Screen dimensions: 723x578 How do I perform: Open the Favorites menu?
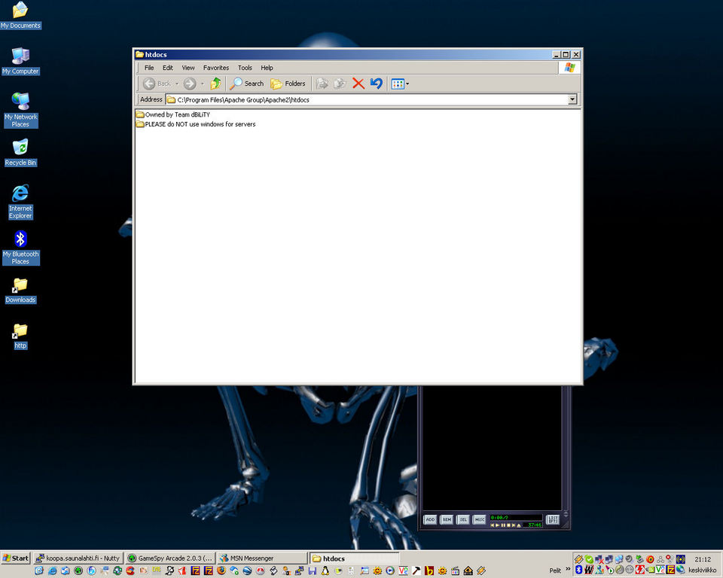pyautogui.click(x=215, y=68)
